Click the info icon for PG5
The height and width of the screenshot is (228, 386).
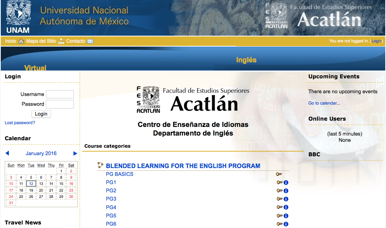pyautogui.click(x=286, y=216)
